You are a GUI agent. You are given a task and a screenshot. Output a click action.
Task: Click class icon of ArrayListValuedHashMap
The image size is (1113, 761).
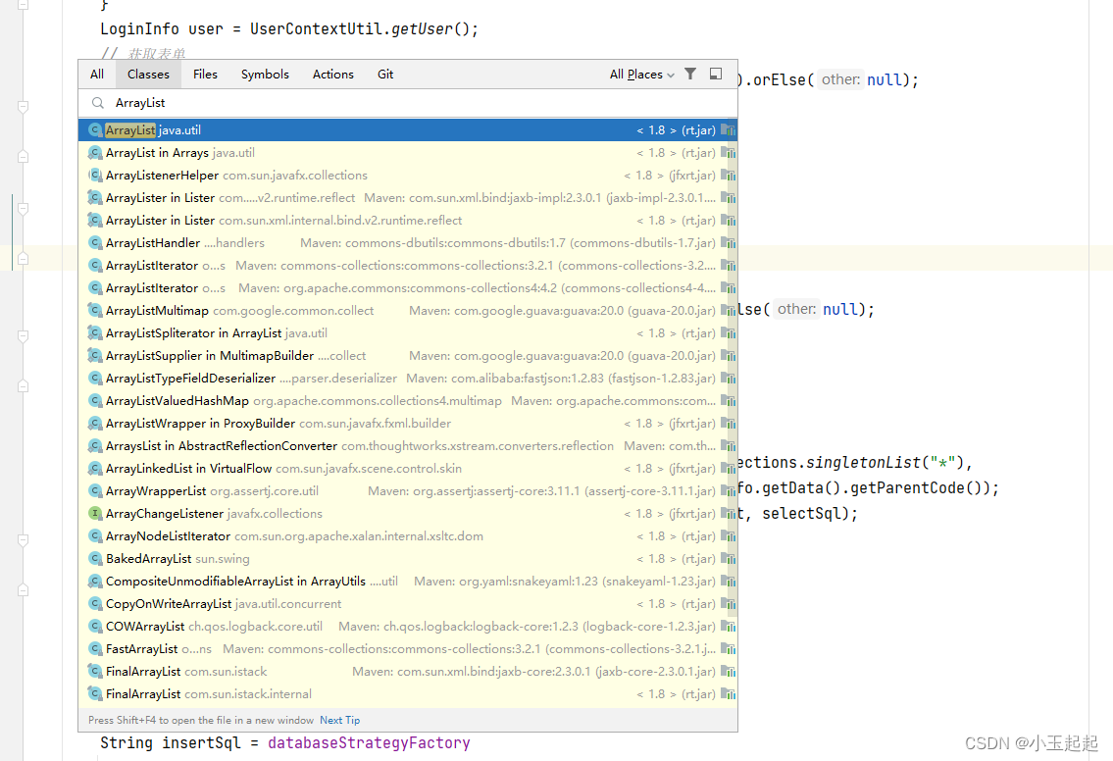pos(95,401)
